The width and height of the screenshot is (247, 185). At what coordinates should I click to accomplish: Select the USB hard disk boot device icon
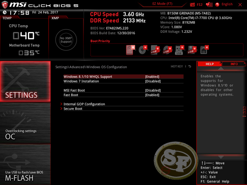tap(155, 50)
